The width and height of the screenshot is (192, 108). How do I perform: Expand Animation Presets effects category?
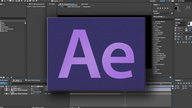pyautogui.click(x=153, y=21)
